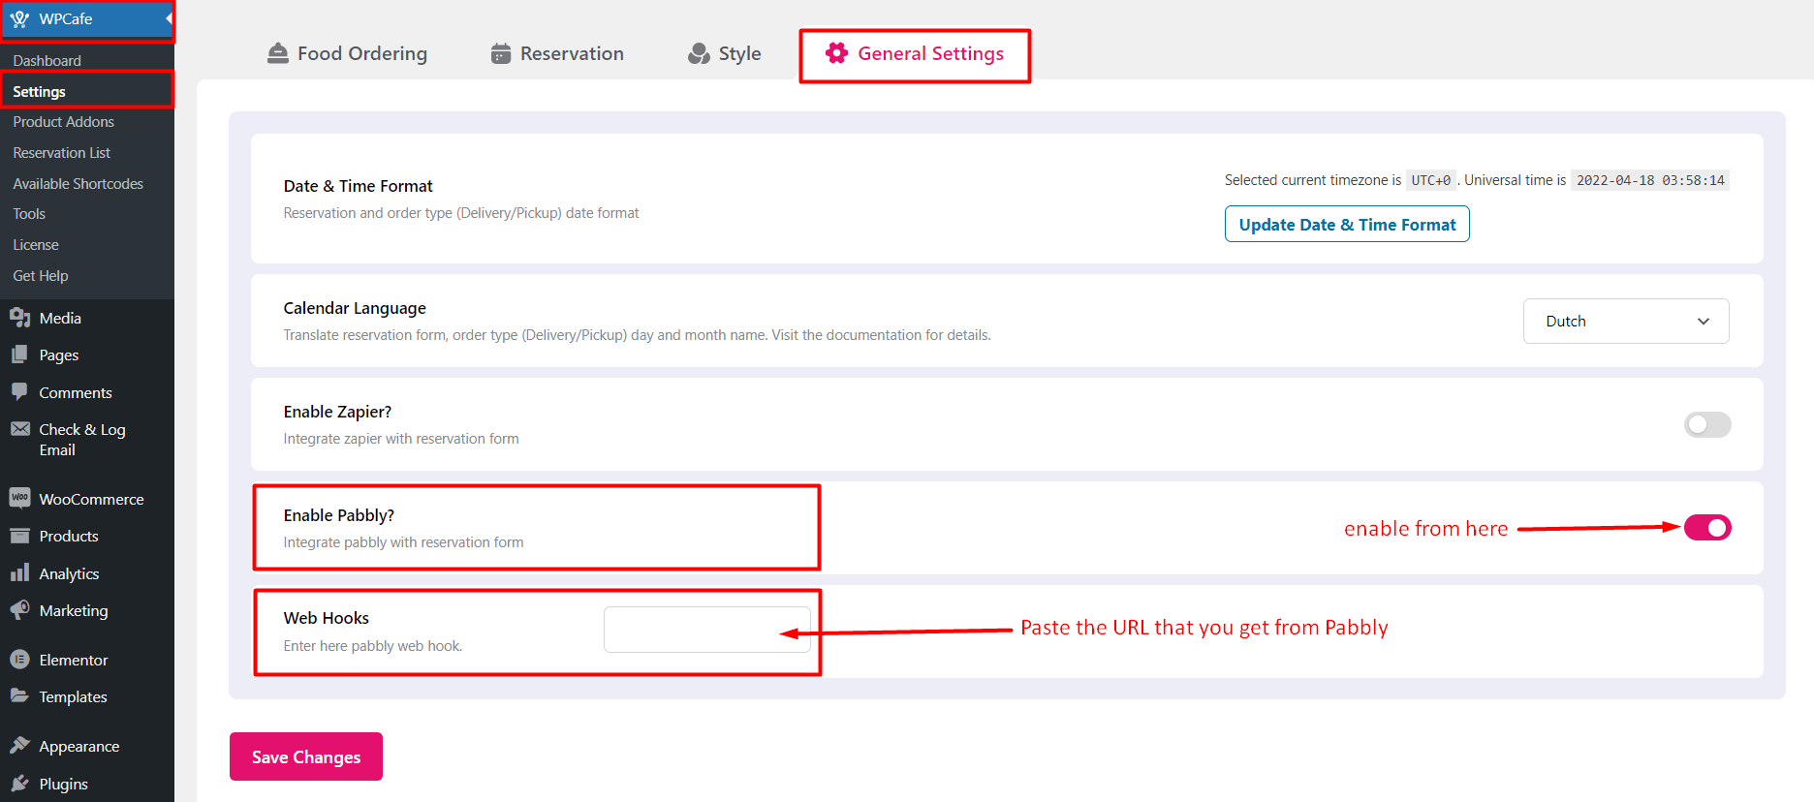Click the Marketing megaphone icon
Screen dimensions: 1814x802
[x=19, y=610]
